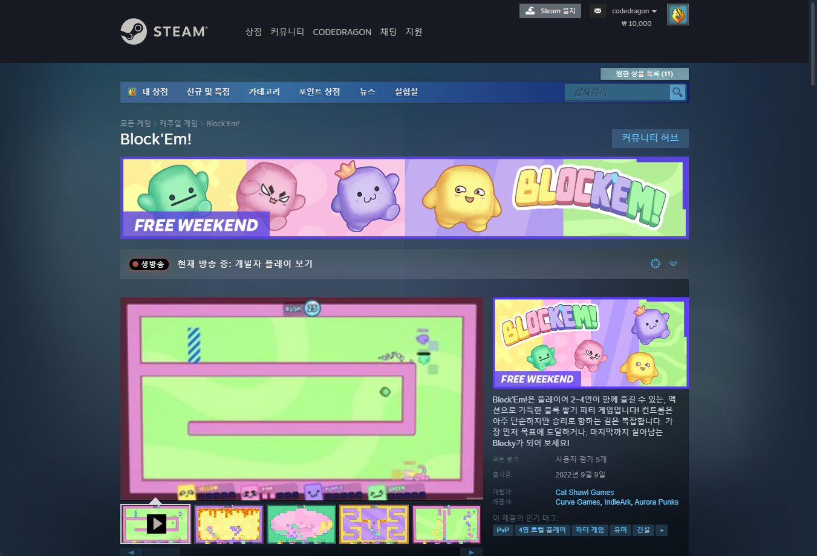817x556 pixels.
Task: Click the right arrow of thumbnail strip
Action: coord(471,552)
